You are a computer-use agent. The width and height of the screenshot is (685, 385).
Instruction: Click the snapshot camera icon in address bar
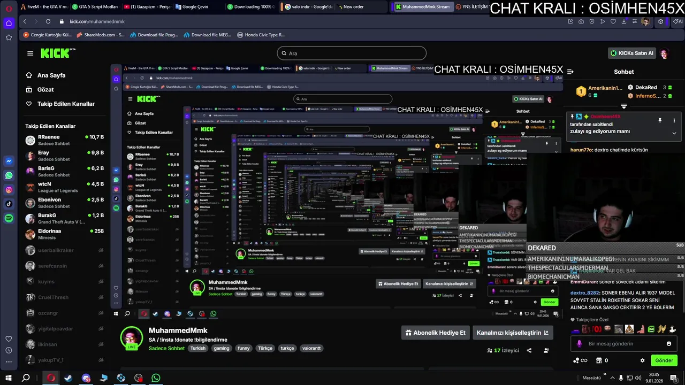581,21
